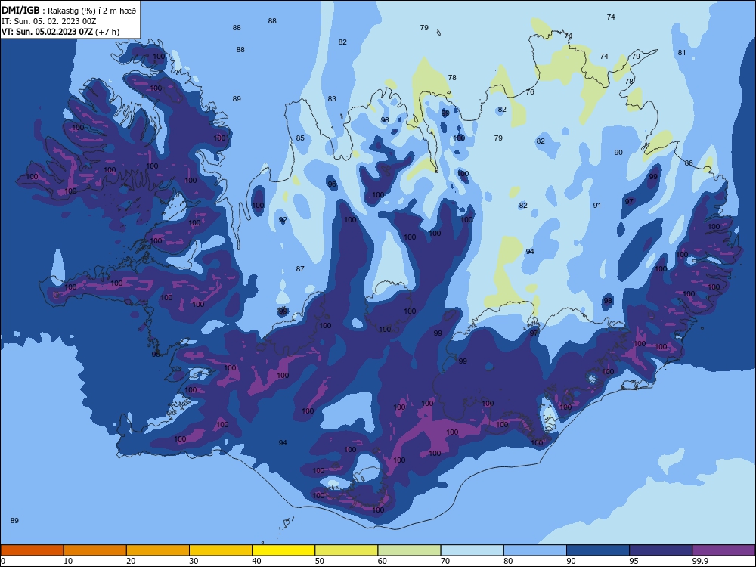Click the humidity value '90' on the map

point(618,153)
